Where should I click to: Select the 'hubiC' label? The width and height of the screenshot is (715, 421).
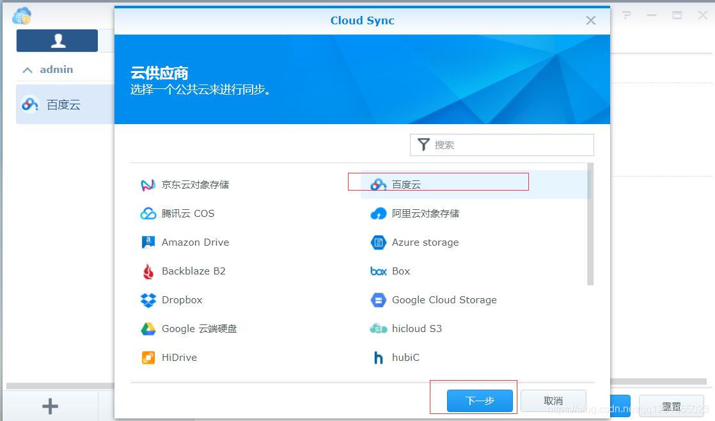click(405, 357)
